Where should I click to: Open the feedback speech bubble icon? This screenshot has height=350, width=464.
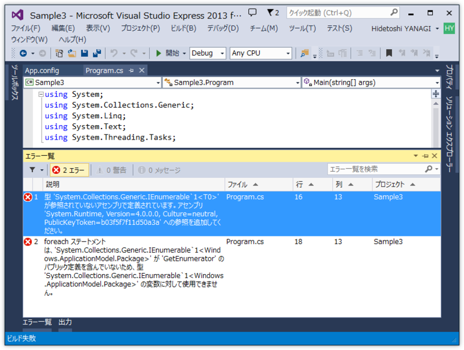tap(252, 12)
